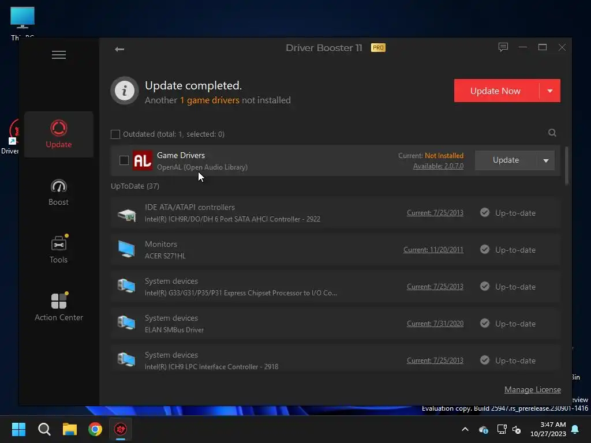Open taskbar Search
Image resolution: width=591 pixels, height=443 pixels.
(x=44, y=429)
